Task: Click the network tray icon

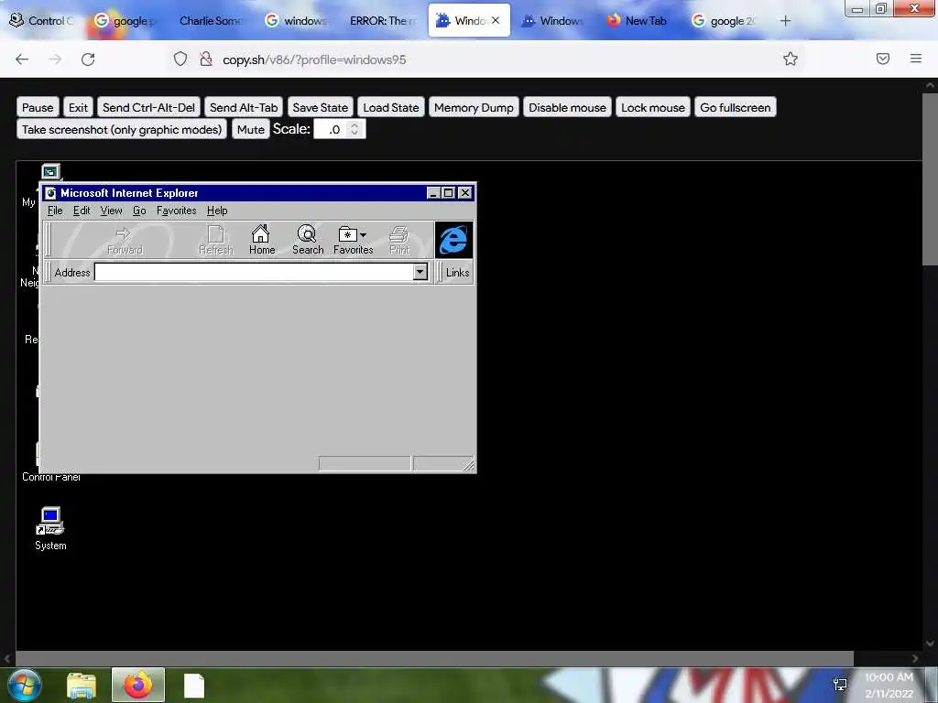Action: 840,685
